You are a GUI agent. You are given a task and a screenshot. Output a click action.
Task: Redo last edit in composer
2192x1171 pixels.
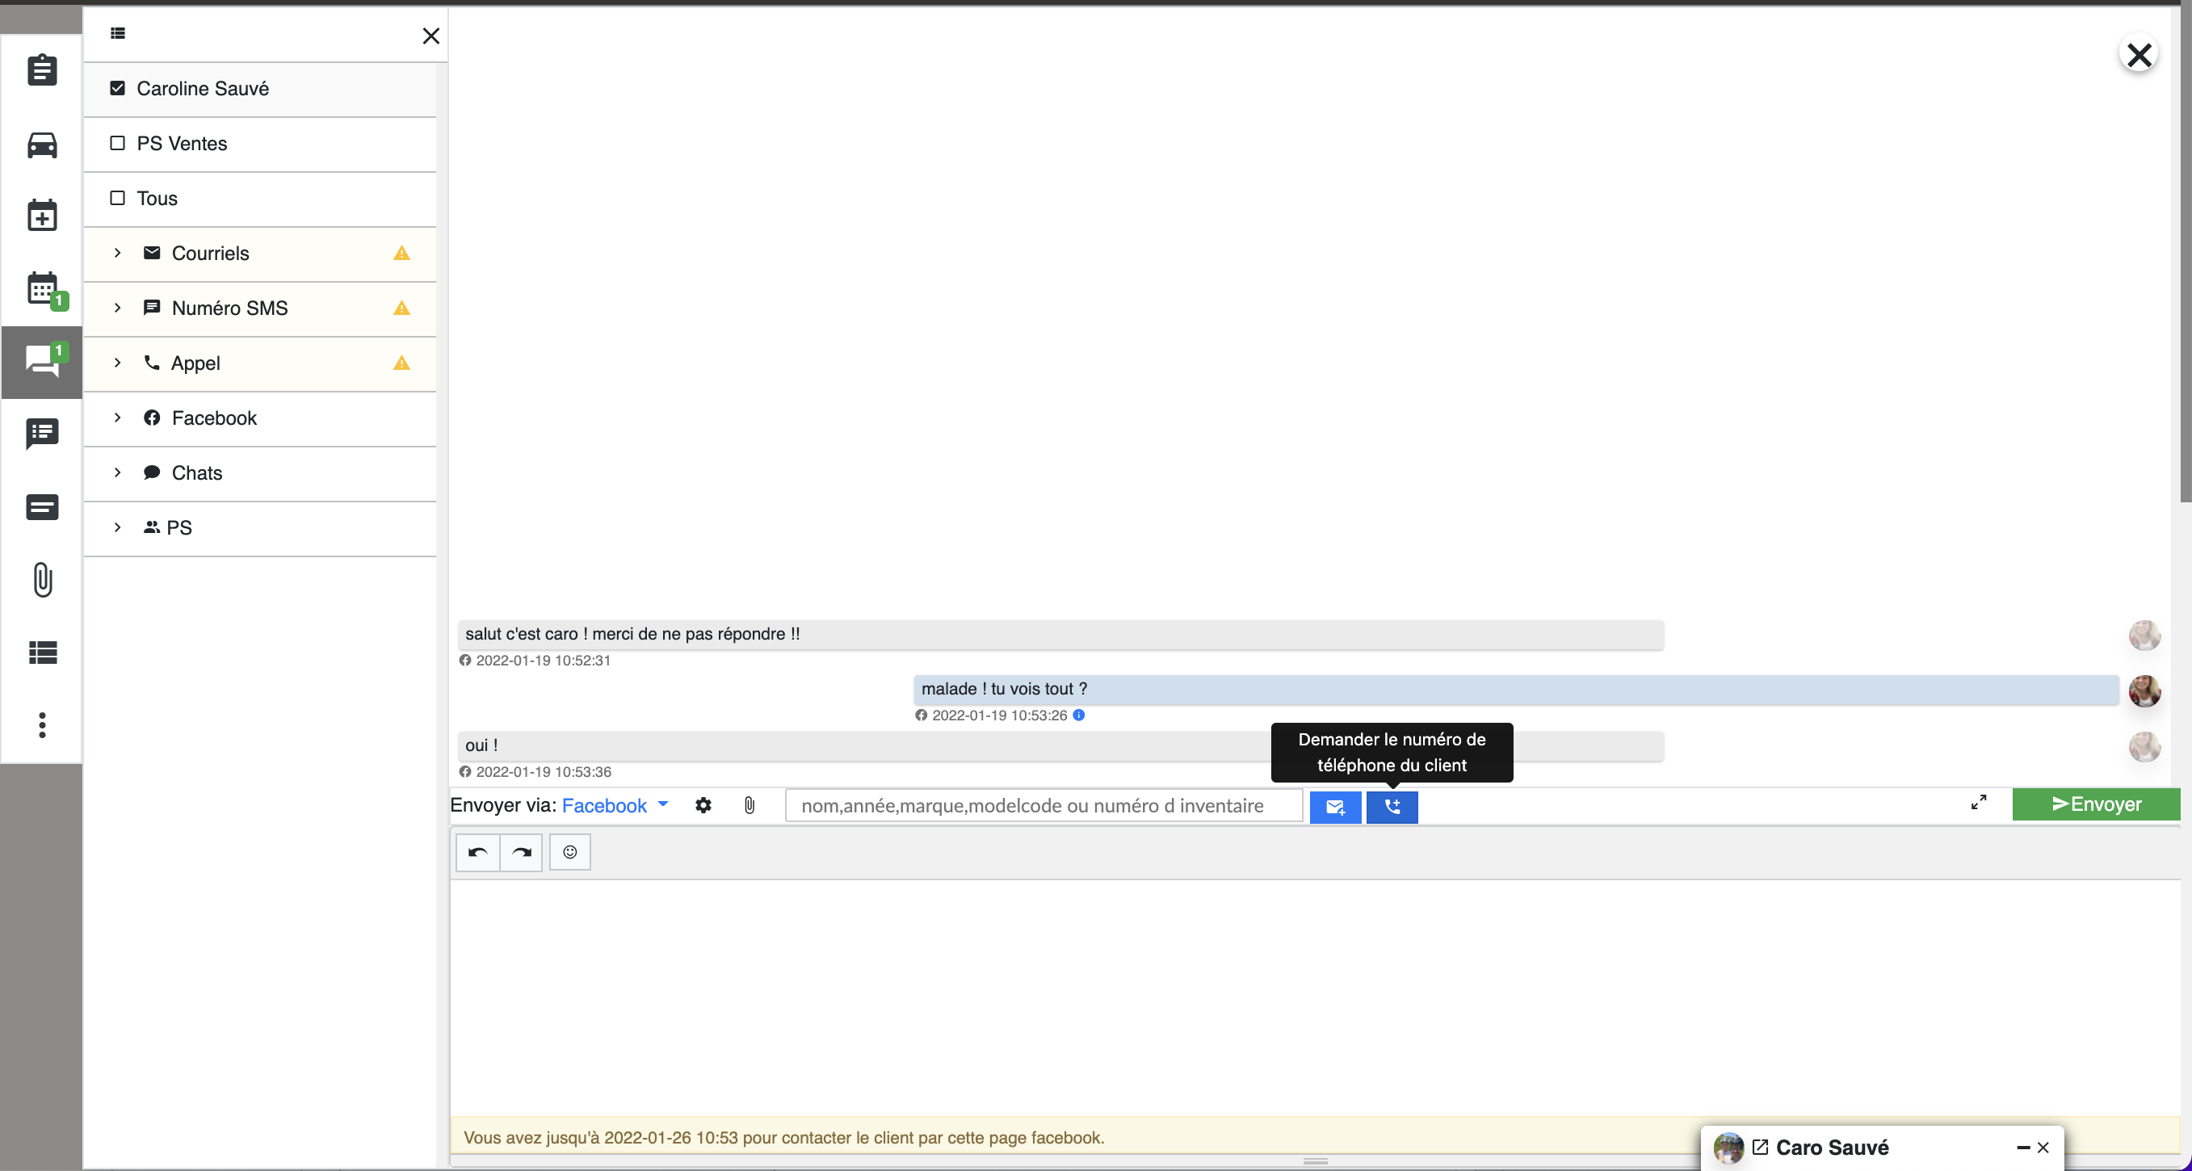(522, 852)
